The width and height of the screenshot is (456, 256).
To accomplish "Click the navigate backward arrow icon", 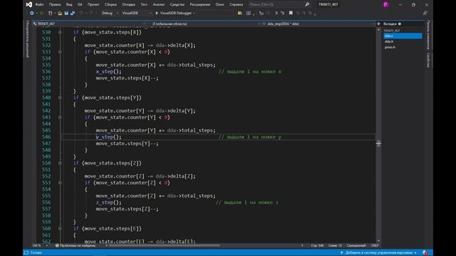I will (x=31, y=13).
